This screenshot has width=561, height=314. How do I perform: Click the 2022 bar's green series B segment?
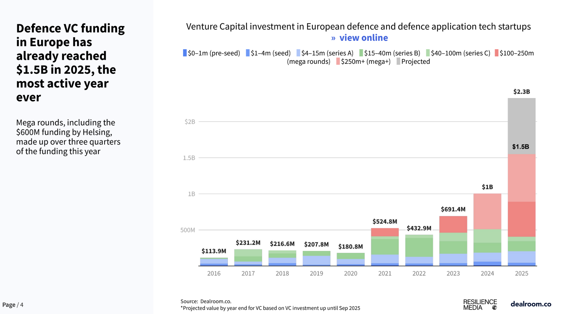419,247
